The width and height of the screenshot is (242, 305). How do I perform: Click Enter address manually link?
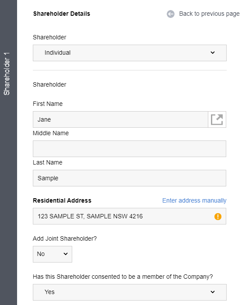194,200
